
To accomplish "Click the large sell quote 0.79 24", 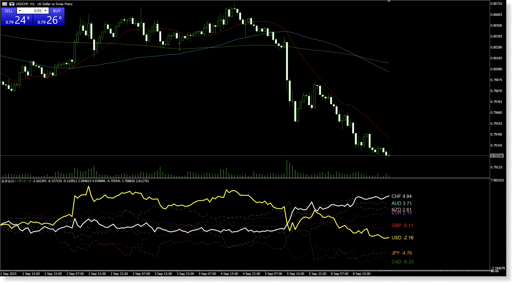I will click(x=17, y=20).
